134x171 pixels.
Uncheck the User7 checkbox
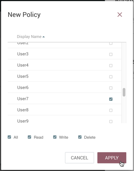[111, 99]
